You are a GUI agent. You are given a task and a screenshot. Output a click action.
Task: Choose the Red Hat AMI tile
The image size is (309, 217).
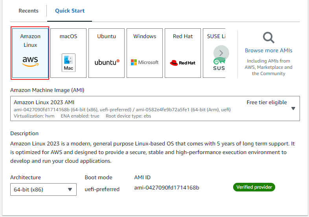pos(183,53)
